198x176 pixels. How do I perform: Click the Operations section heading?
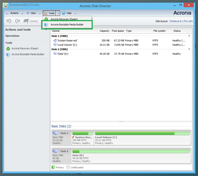[12, 36]
